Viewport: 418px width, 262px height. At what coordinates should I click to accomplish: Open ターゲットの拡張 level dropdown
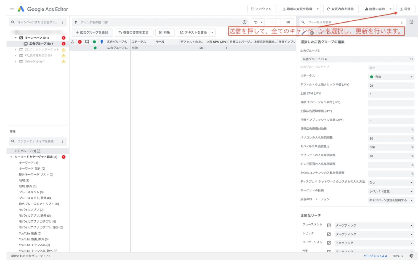pos(391,191)
